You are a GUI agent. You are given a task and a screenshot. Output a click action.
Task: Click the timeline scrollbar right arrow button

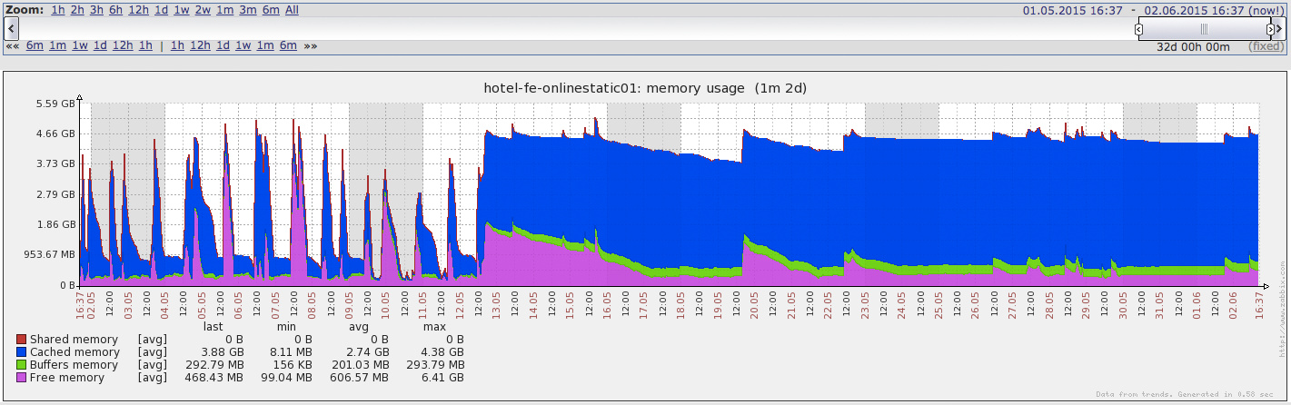1279,29
